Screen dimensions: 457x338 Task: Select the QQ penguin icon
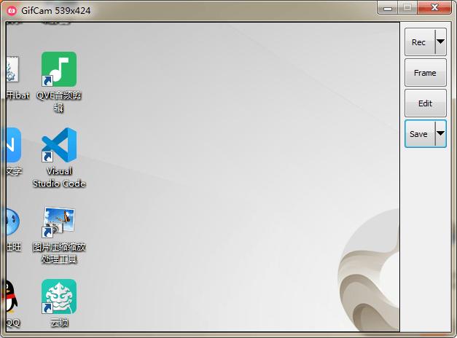point(12,297)
